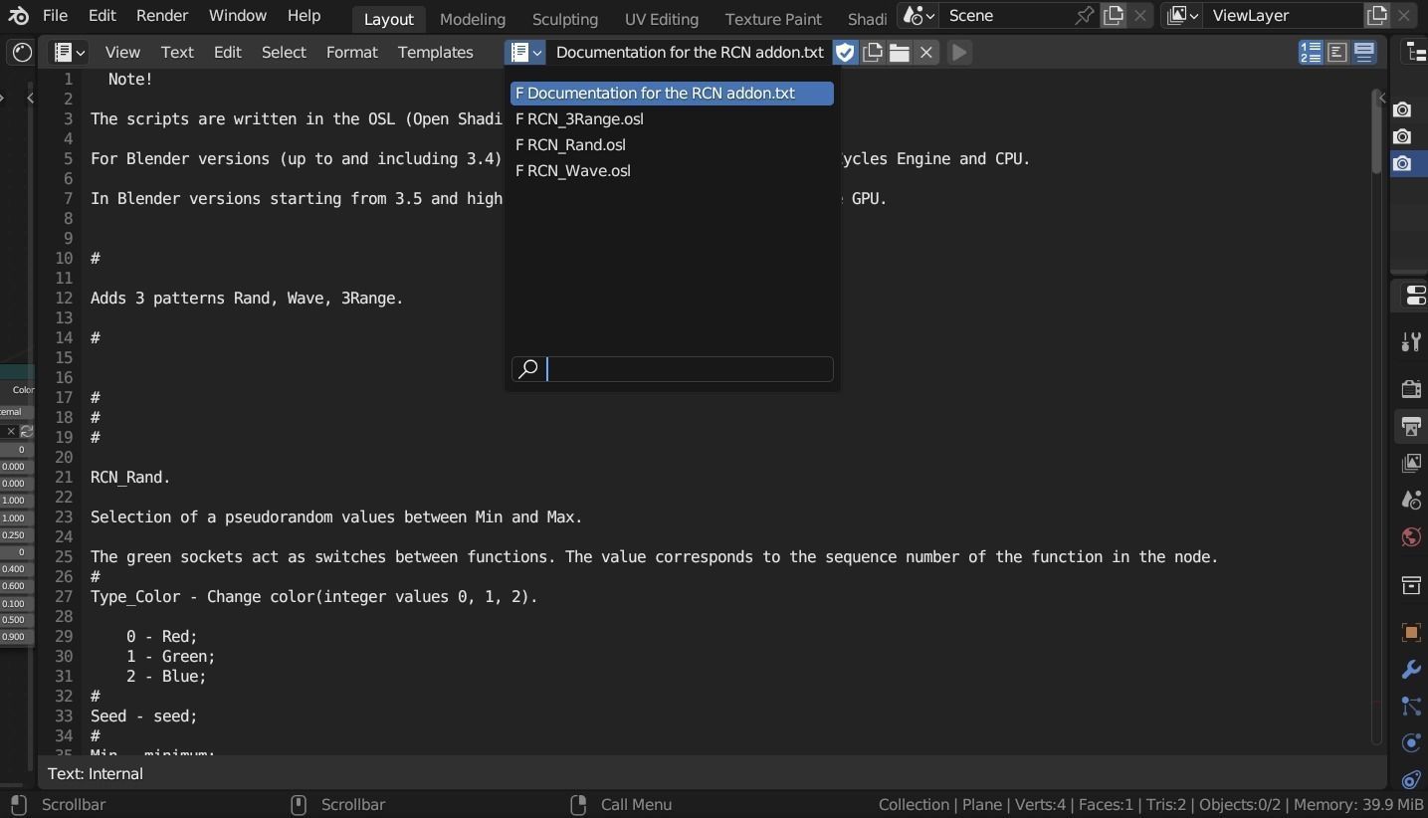Viewport: 1428px width, 818px height.
Task: Toggle word wrap display
Action: pos(1337,53)
